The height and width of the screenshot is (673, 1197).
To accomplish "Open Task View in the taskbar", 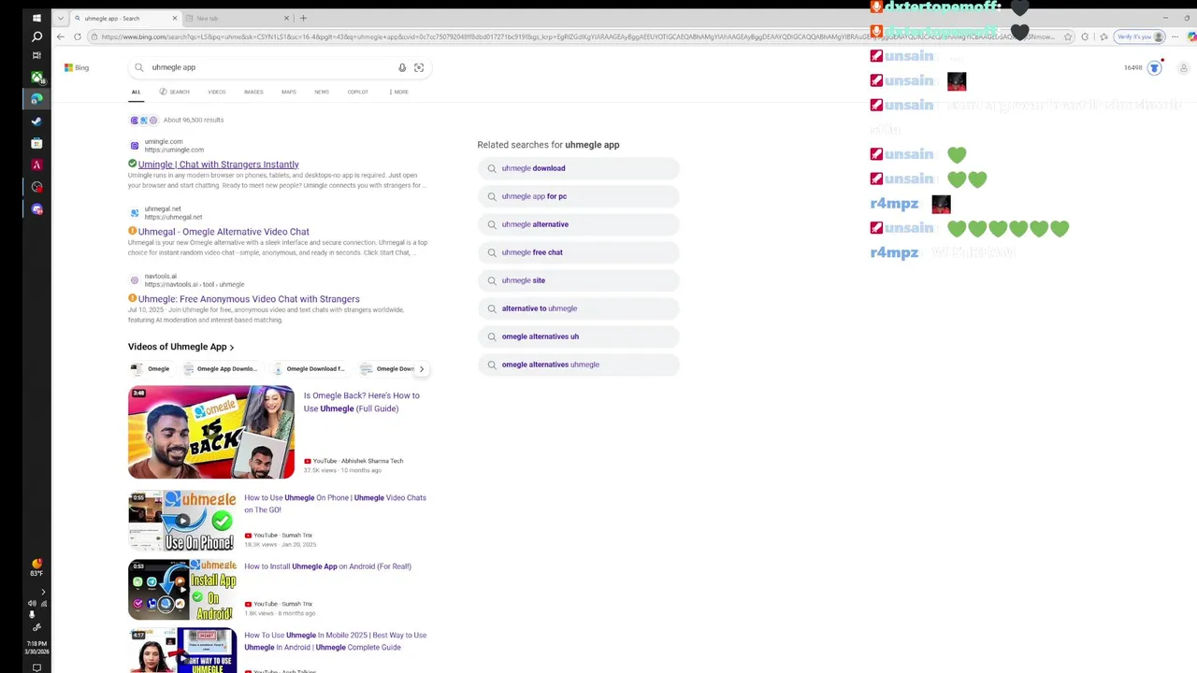I will 36,55.
